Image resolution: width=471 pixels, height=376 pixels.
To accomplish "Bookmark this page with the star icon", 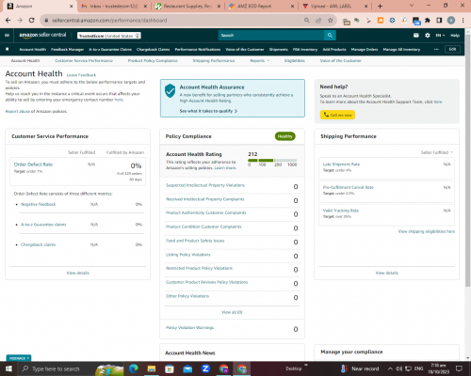I will tap(330, 21).
